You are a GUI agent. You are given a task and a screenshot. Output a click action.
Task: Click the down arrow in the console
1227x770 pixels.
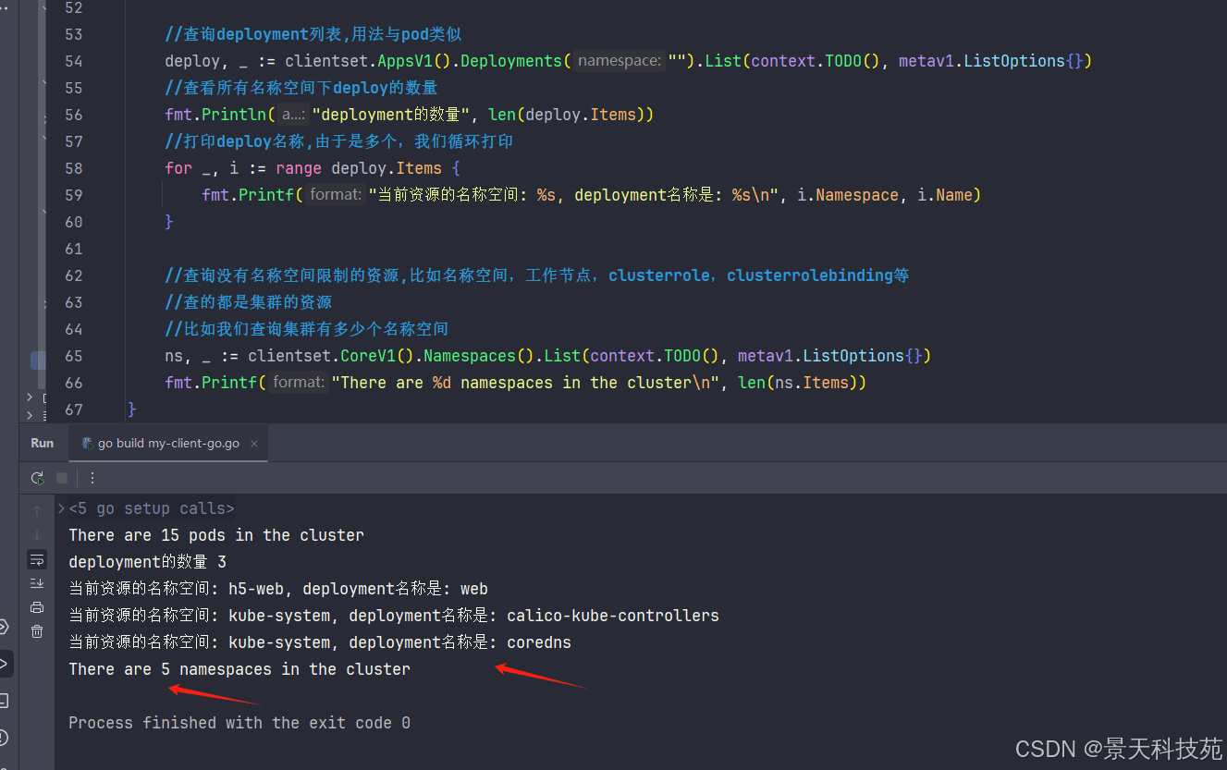[37, 535]
